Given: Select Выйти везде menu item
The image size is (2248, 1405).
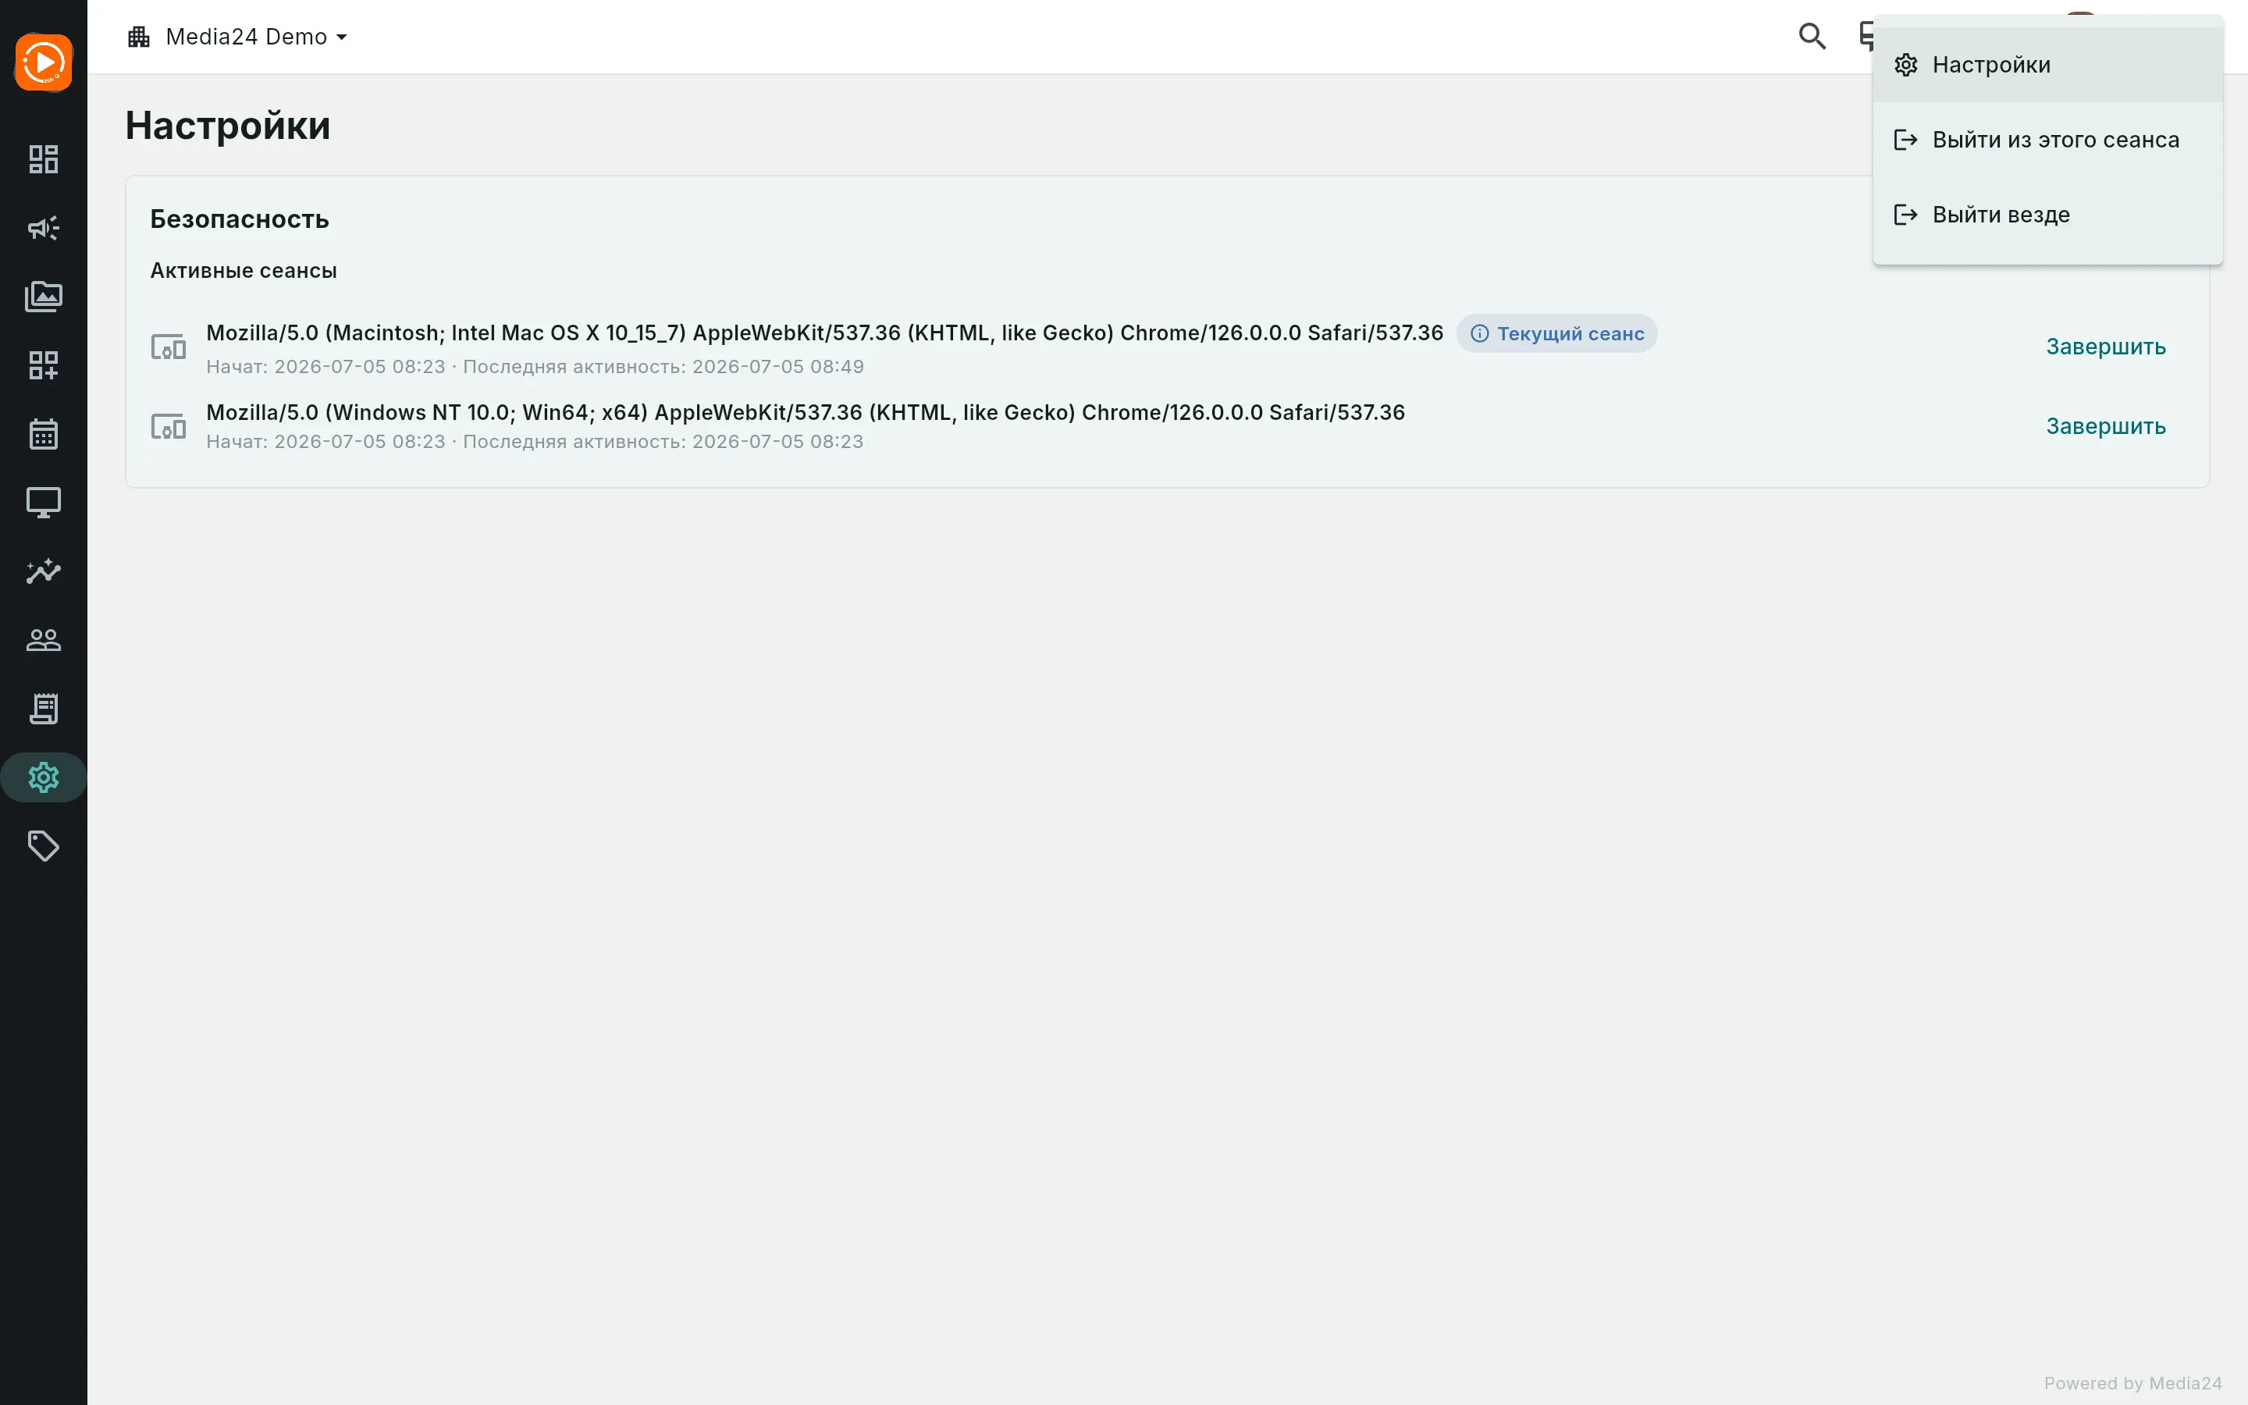Looking at the screenshot, I should [2047, 215].
